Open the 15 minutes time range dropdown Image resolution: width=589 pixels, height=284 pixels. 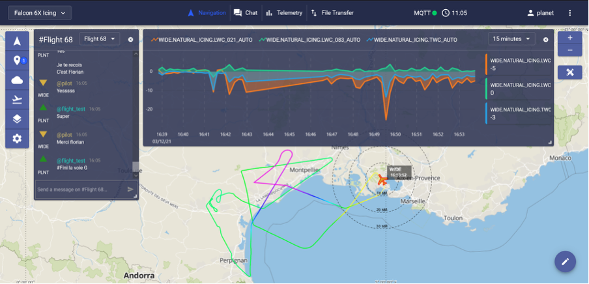pos(511,38)
